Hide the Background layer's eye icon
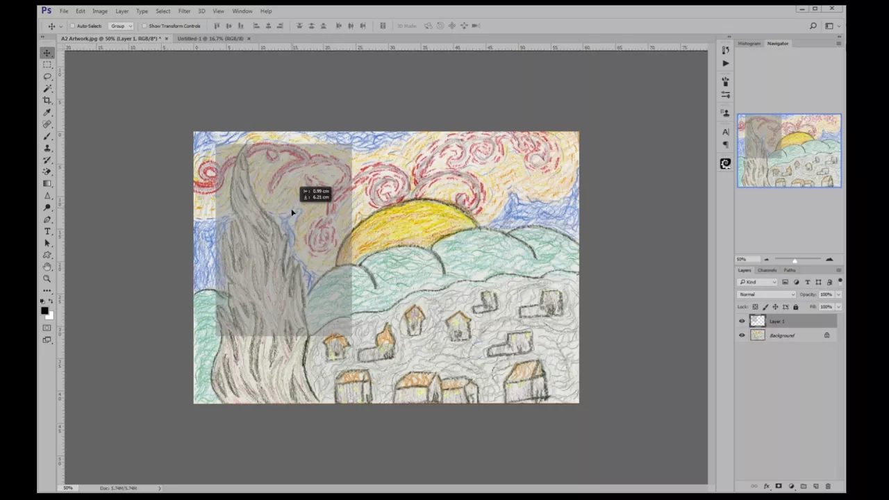 pos(742,335)
